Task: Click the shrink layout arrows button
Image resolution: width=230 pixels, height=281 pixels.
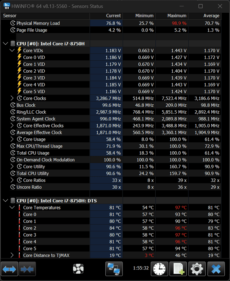Action: [x=27, y=269]
